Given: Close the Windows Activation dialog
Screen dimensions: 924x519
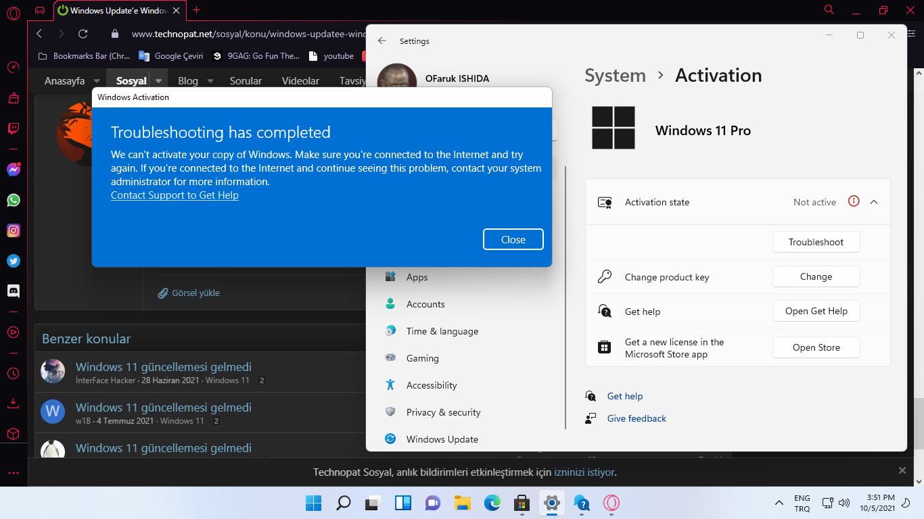Looking at the screenshot, I should click(x=513, y=240).
